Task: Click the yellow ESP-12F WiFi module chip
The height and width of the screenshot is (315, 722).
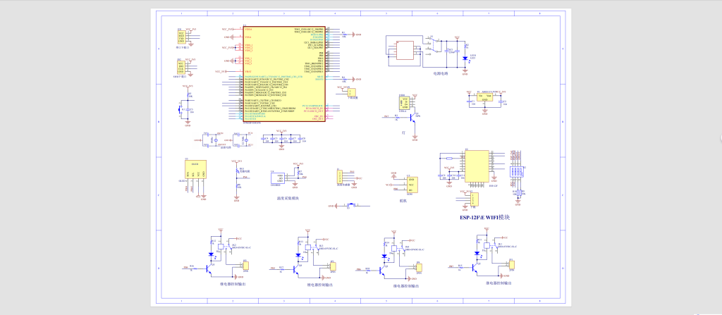Action: pyautogui.click(x=478, y=166)
